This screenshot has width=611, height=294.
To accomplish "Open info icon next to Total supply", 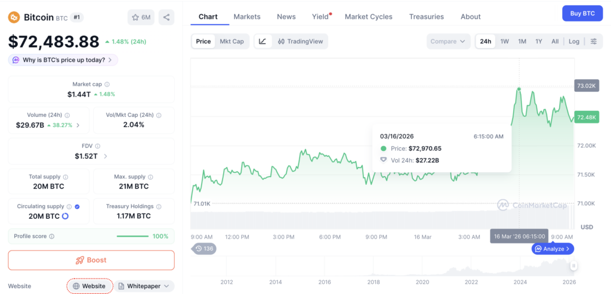I will [x=66, y=177].
